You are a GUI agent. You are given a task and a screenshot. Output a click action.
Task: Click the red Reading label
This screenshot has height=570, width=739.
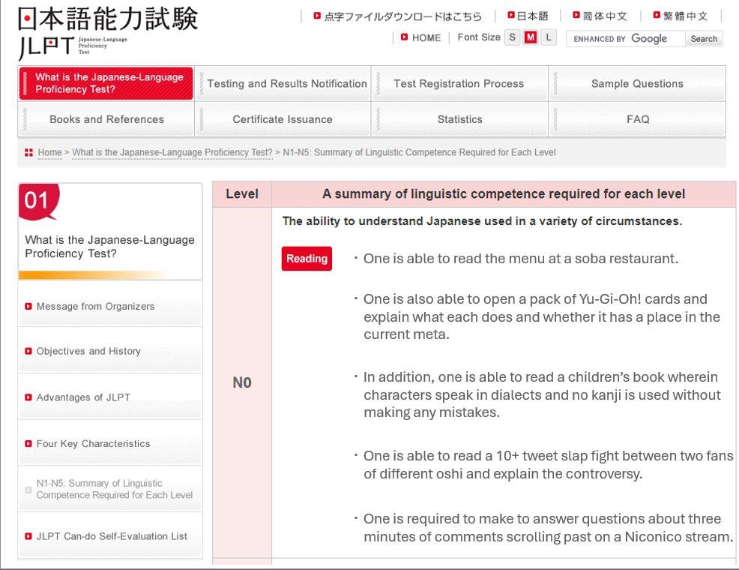[x=307, y=258]
